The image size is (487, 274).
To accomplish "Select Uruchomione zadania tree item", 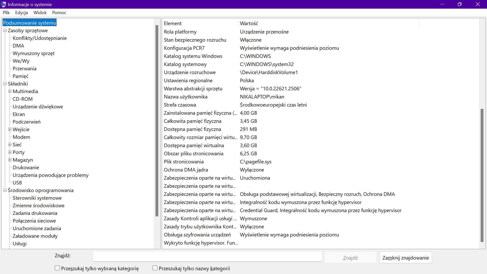I will tap(37, 228).
